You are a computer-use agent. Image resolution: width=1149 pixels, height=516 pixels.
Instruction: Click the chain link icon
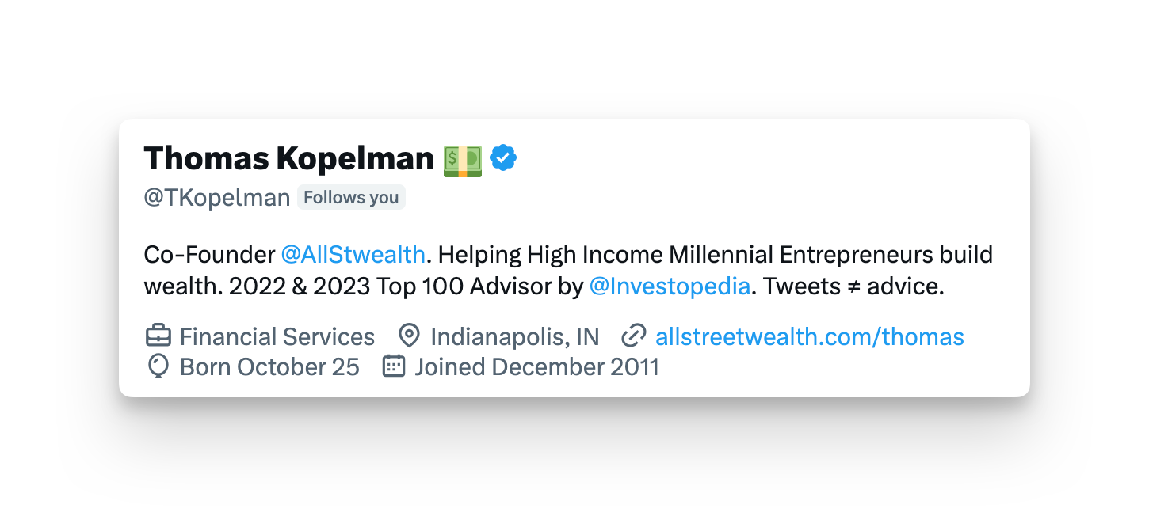click(633, 336)
